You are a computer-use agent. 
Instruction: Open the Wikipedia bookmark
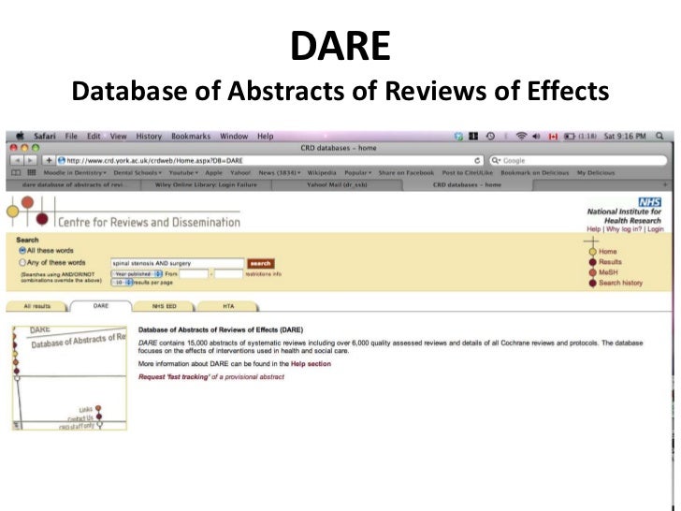(x=322, y=172)
